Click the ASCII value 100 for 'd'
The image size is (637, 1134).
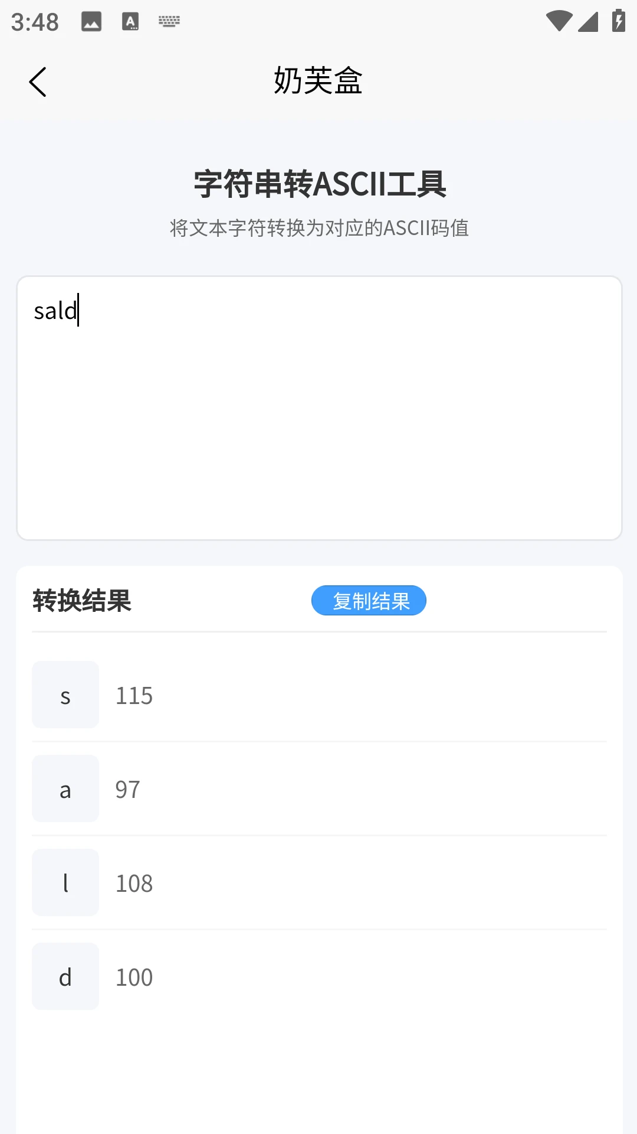point(134,976)
